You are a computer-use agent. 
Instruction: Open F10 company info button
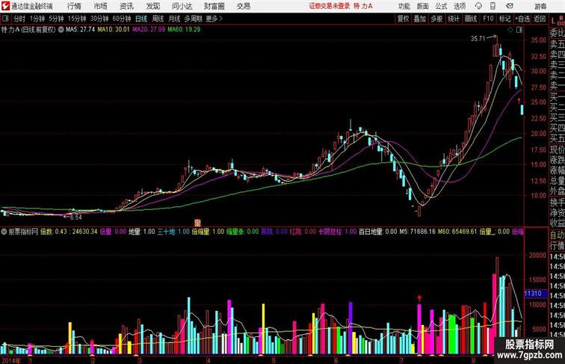488,19
